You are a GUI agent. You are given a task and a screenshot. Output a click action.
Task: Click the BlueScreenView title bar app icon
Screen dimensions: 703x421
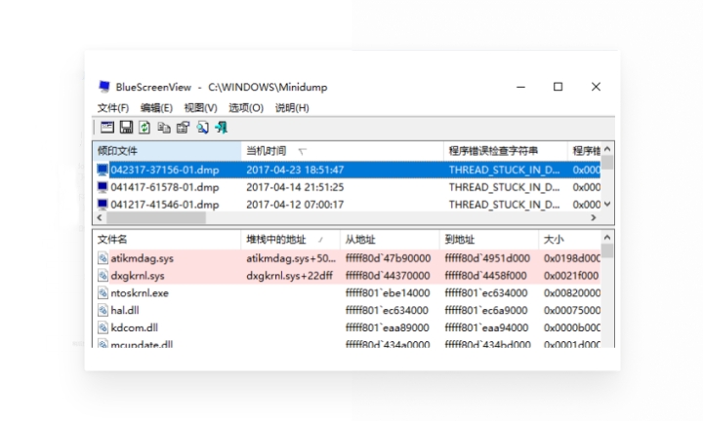click(x=104, y=87)
